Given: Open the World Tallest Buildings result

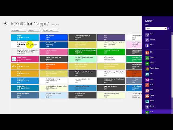Looking at the screenshot, I should click(54, 81).
